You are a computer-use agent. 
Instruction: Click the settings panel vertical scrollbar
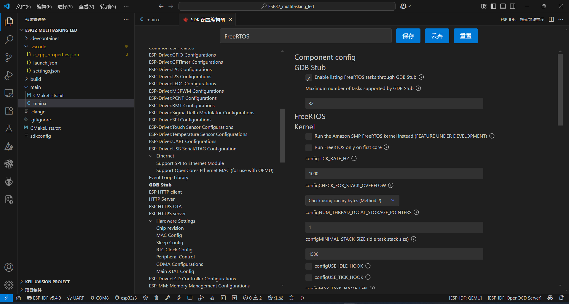click(560, 89)
